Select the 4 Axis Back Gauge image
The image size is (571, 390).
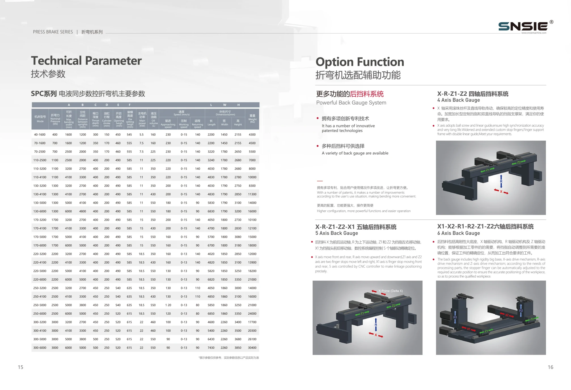491,178
